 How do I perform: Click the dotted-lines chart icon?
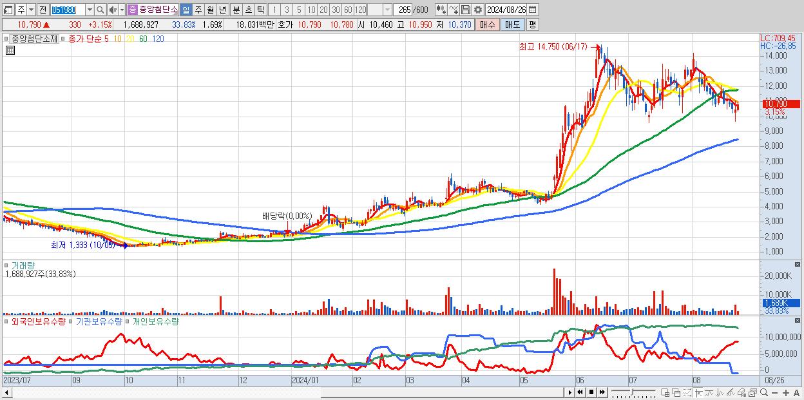687,392
